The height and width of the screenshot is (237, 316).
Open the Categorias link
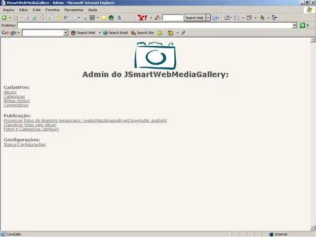(14, 96)
